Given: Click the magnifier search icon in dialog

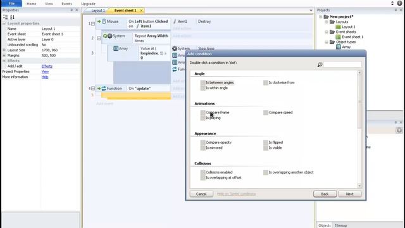Looking at the screenshot, I should tap(320, 65).
